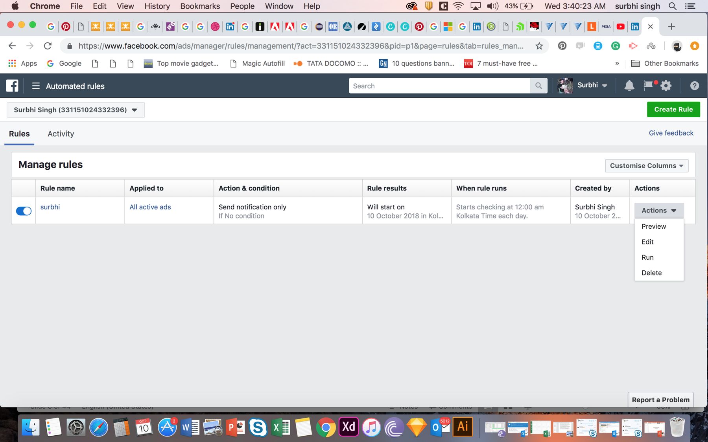
Task: Open the flag pages icon
Action: pyautogui.click(x=649, y=85)
